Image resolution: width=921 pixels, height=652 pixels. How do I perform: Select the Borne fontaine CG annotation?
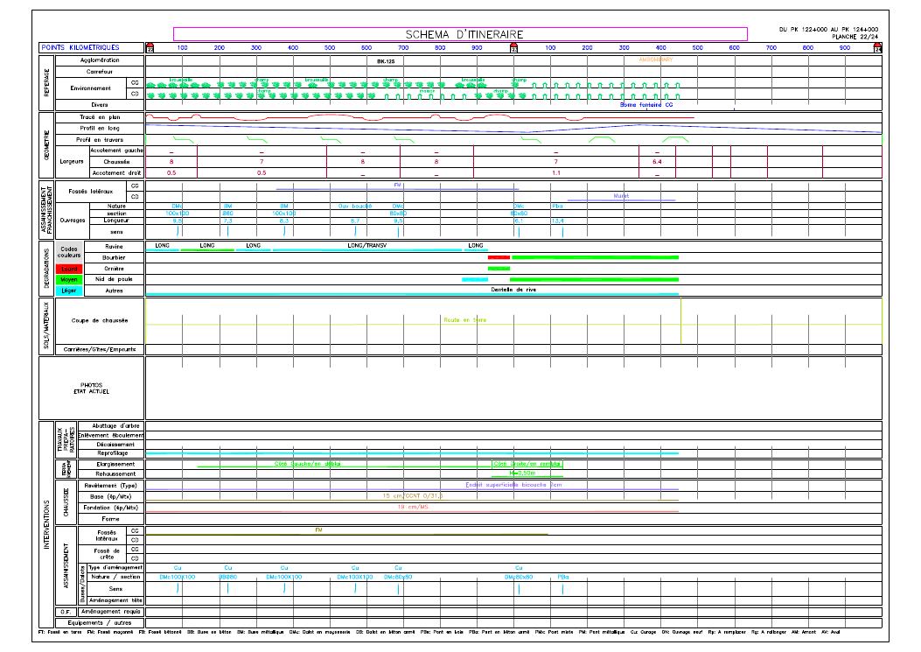point(645,104)
